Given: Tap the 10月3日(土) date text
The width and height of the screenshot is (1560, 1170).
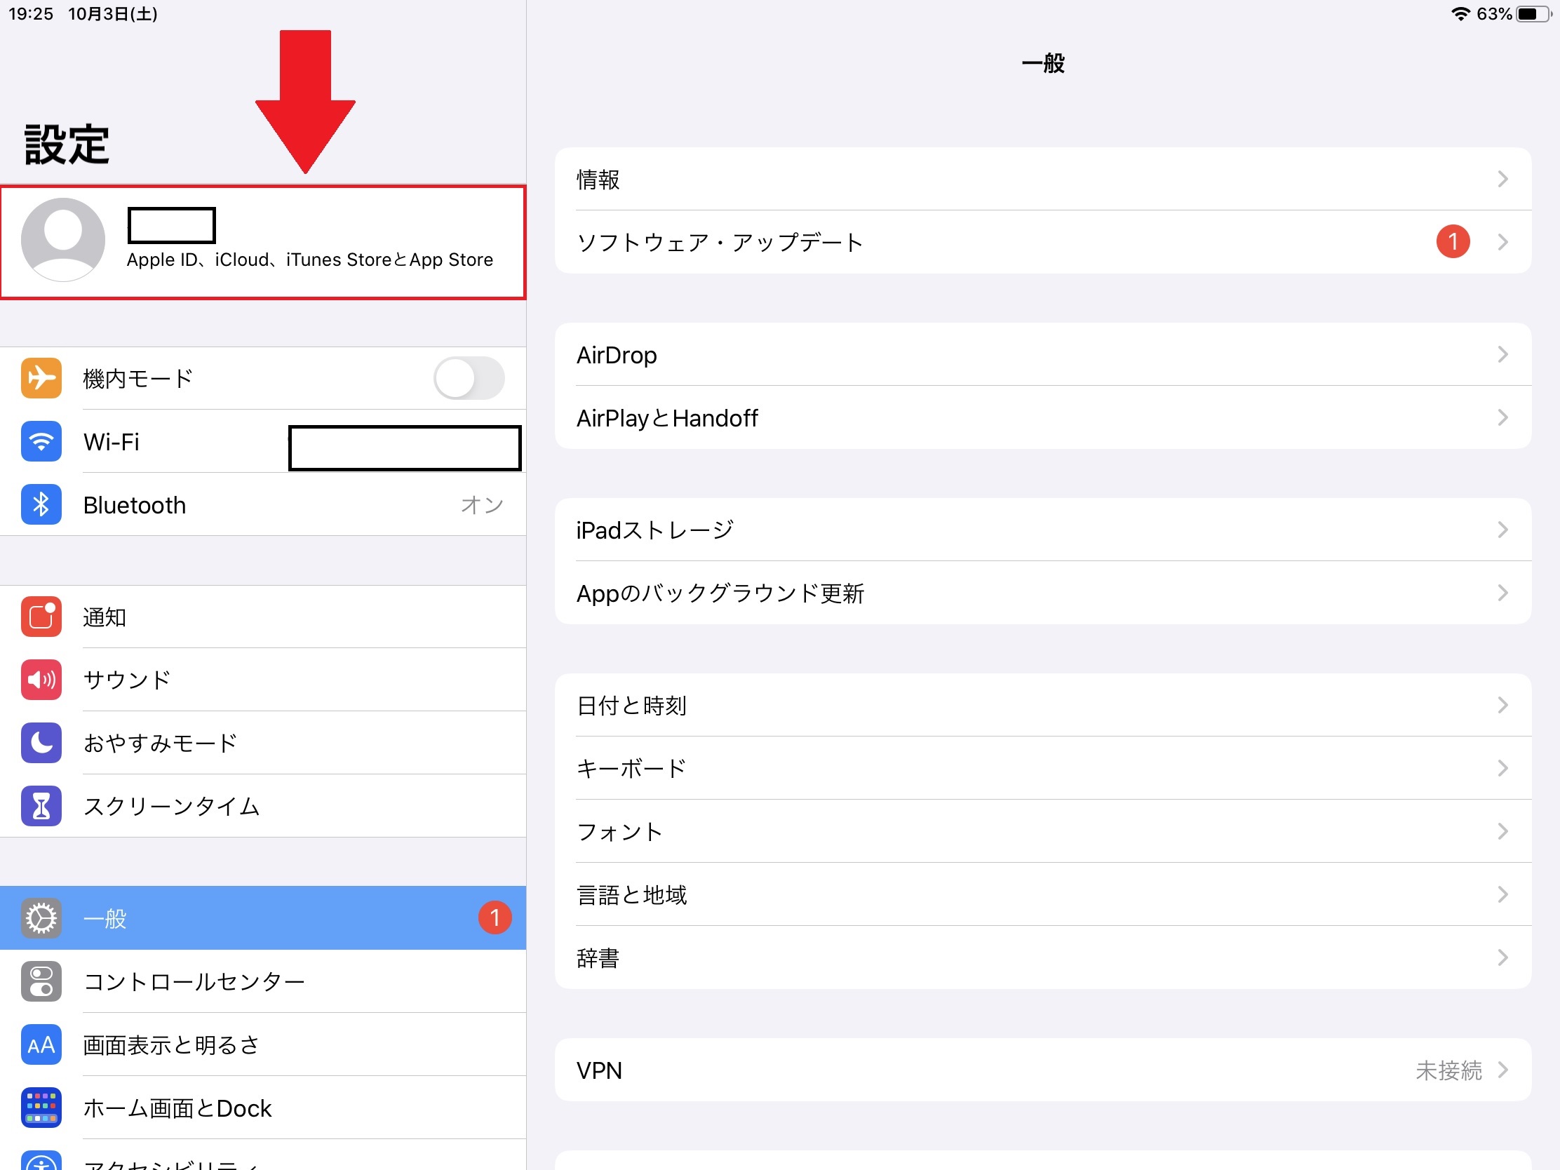Looking at the screenshot, I should 113,13.
